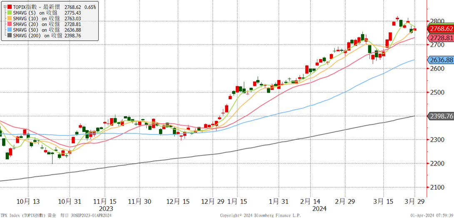
Task: Click the '1月 31' date label
Action: tap(278, 201)
